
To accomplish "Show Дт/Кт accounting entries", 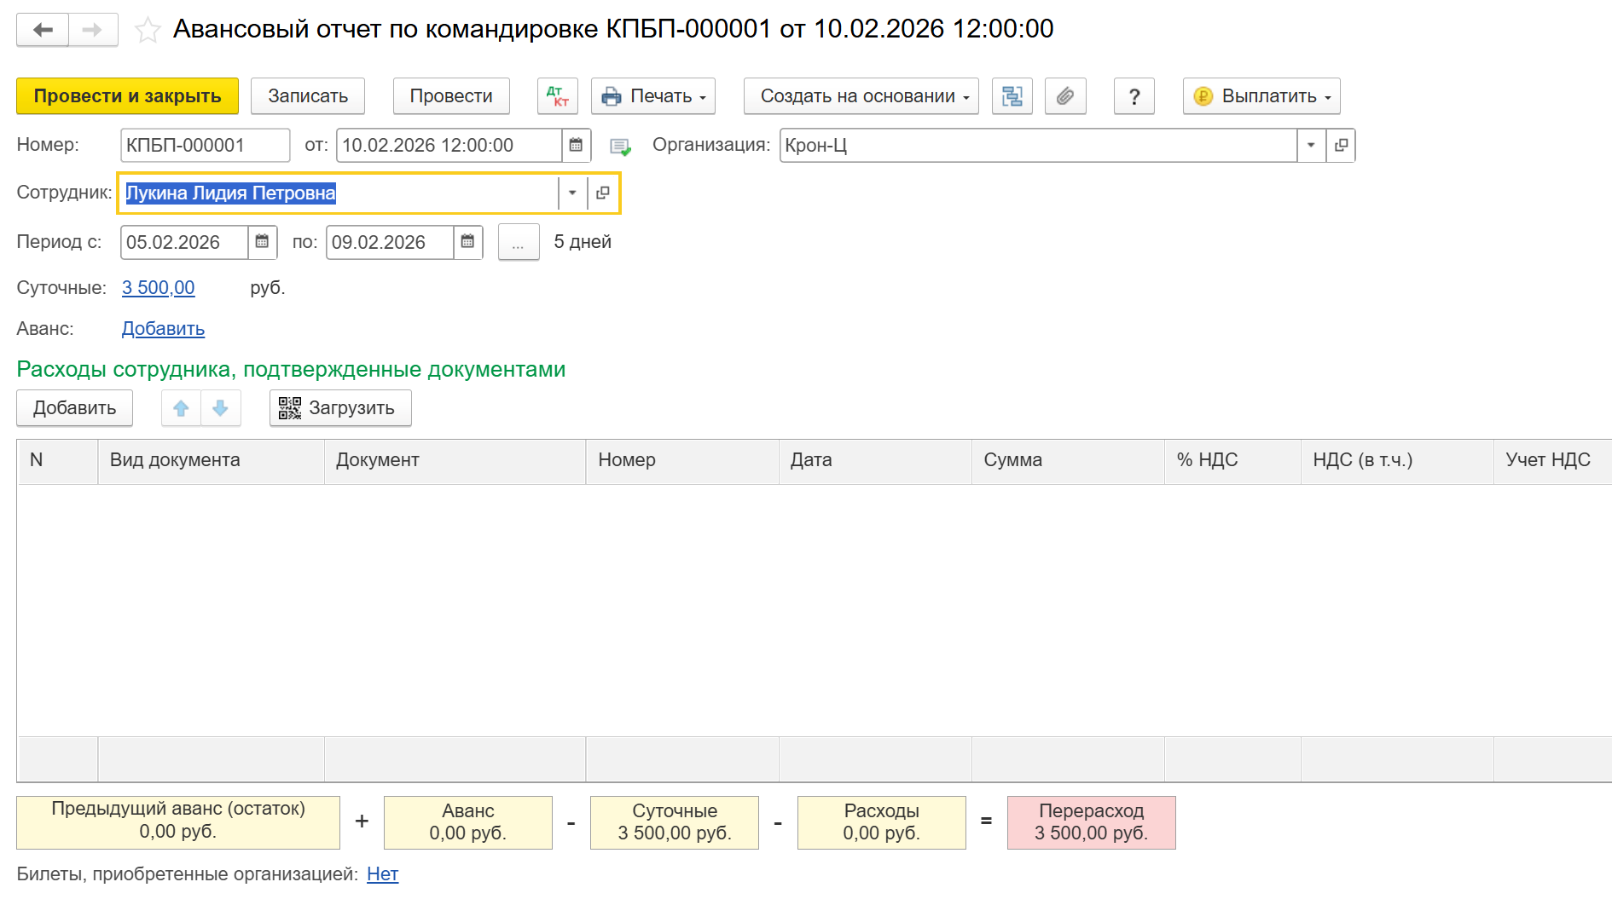I will [557, 96].
